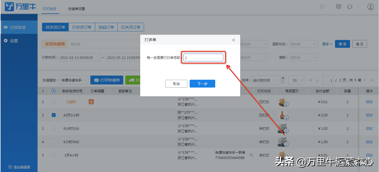Image resolution: width=379 pixels, height=172 pixels.
Task: Click 实付金额 column header
Action: click(322, 91)
